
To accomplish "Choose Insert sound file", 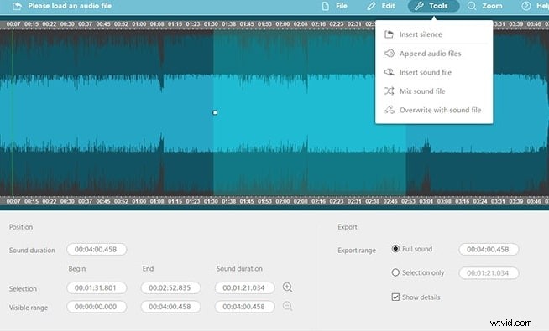I will (x=434, y=72).
